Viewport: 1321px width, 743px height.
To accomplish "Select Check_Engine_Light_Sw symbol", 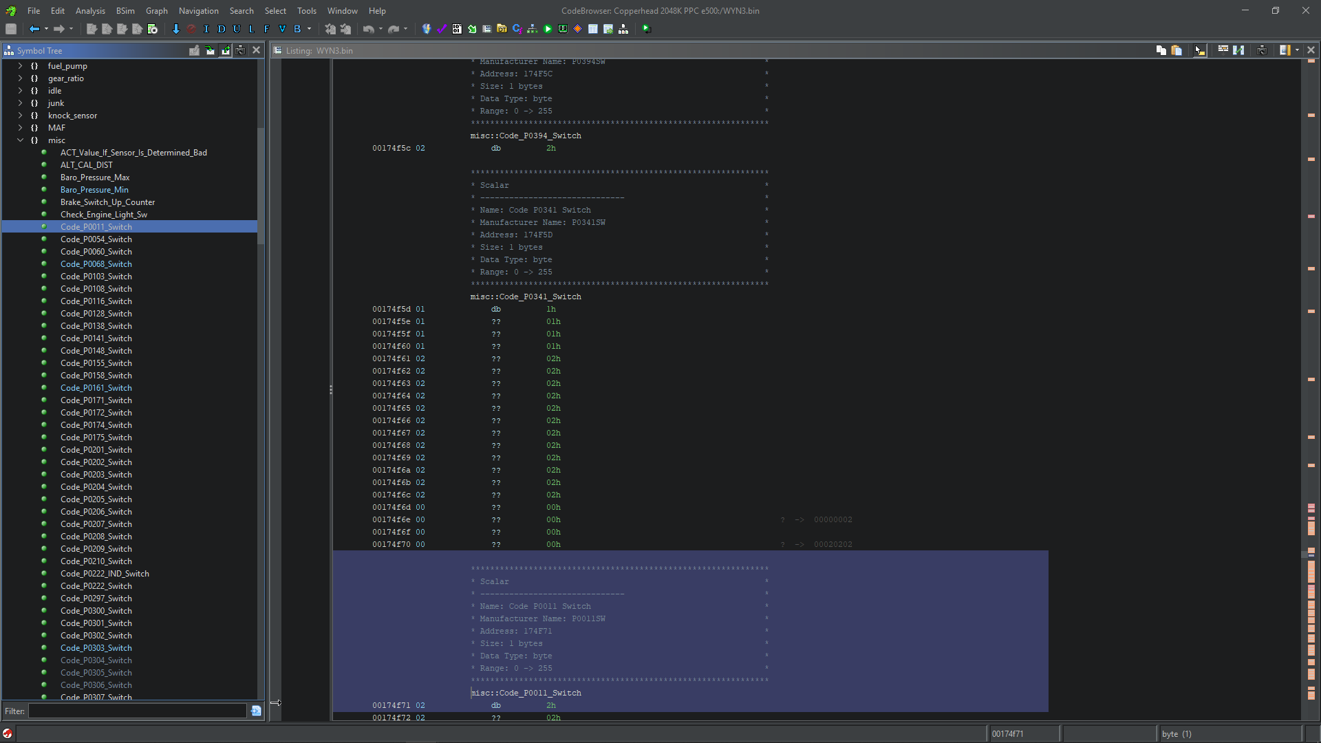I will 104,215.
